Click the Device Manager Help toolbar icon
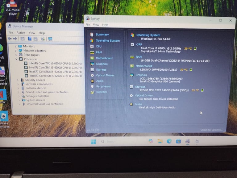Viewport: 237px width, 178px height. click(x=30, y=39)
